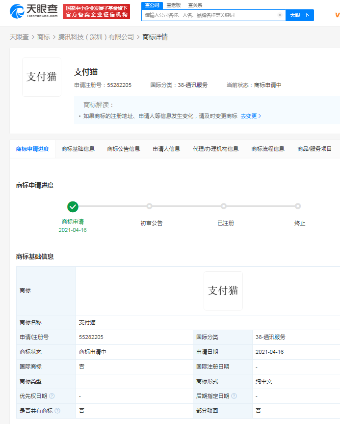Select the 代理/办理机构信息 tab

pos(216,149)
